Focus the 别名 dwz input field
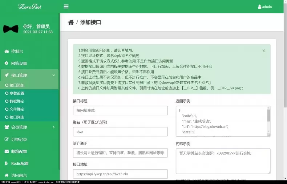Screen dimensions: 287x184 pos(120,132)
